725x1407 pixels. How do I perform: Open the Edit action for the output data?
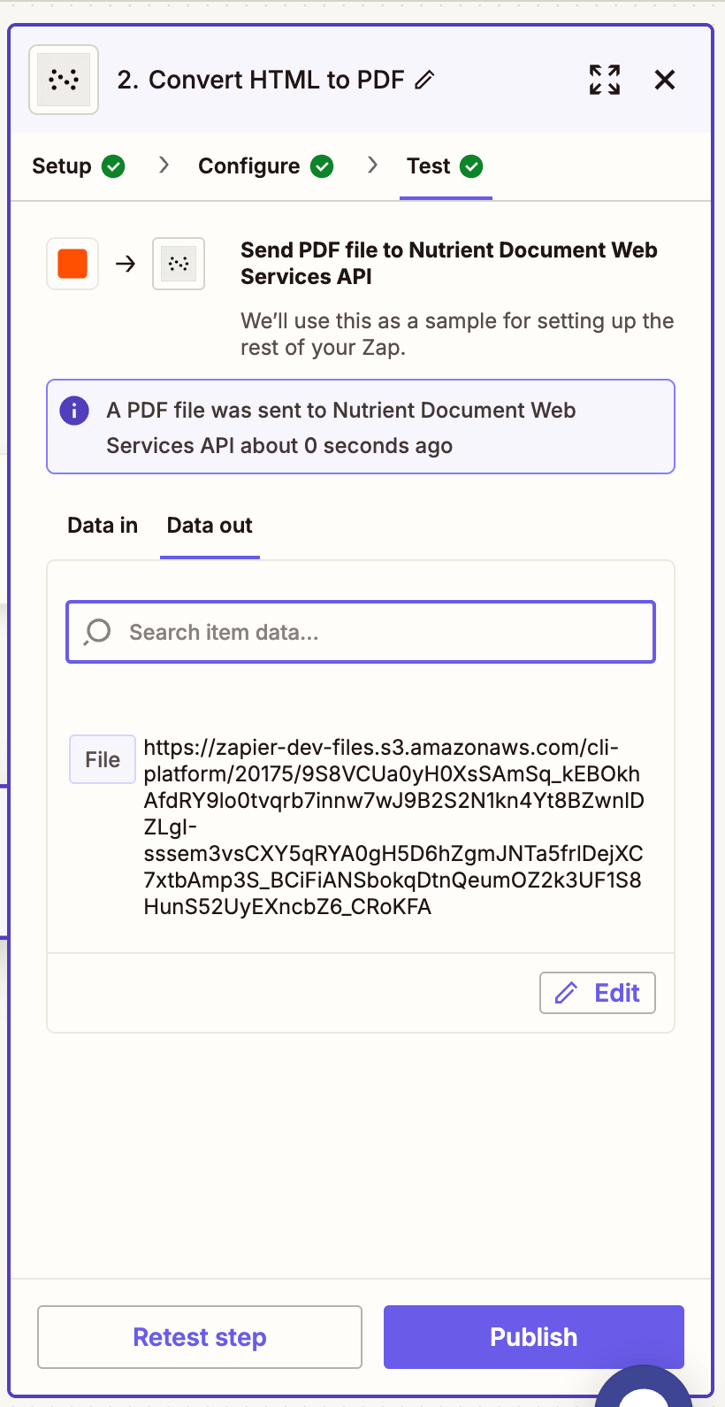(598, 993)
